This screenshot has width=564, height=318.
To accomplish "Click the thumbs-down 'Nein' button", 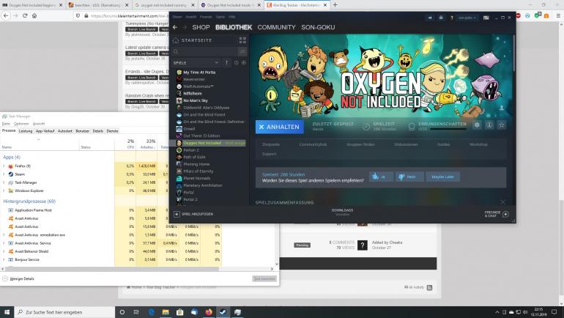I will 408,177.
